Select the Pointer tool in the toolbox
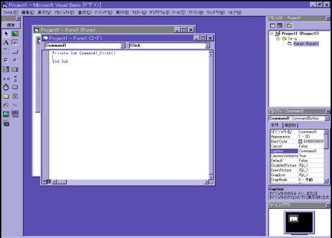 pos(6,34)
